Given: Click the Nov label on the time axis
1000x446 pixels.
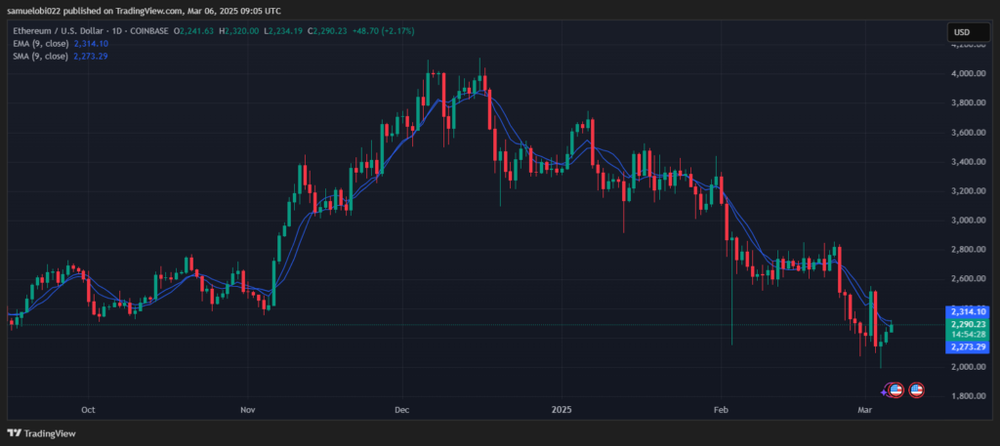Looking at the screenshot, I should point(247,410).
